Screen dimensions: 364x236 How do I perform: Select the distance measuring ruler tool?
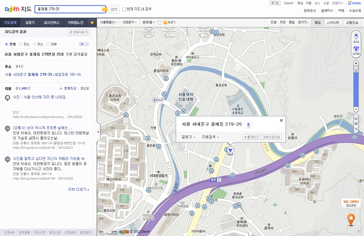pos(356,118)
